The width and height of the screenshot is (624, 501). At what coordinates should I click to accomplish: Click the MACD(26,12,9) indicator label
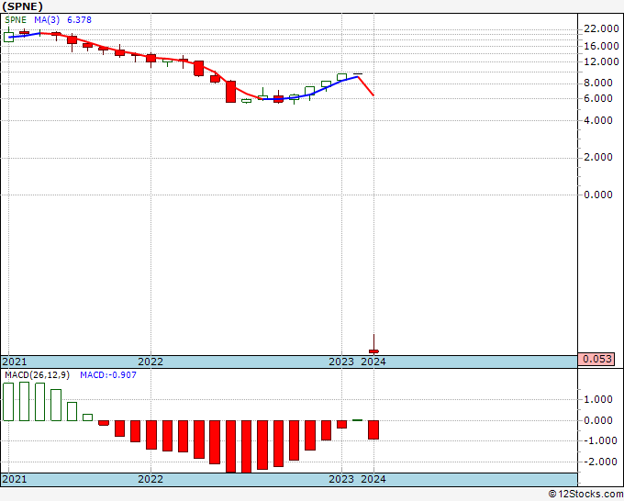37,375
